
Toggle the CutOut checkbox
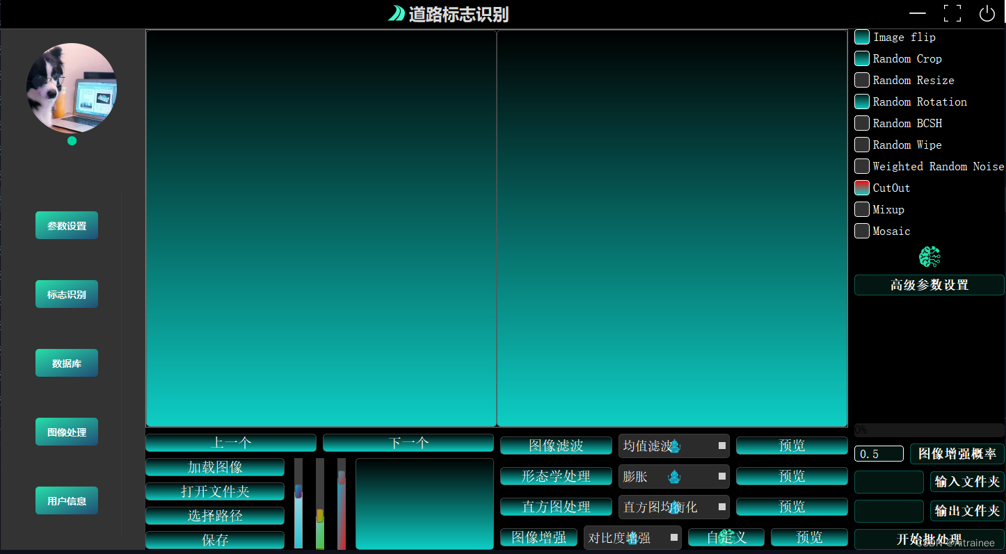click(x=862, y=188)
